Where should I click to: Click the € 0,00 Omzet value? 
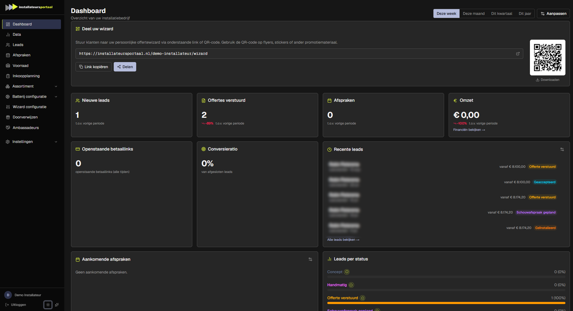[x=466, y=115]
